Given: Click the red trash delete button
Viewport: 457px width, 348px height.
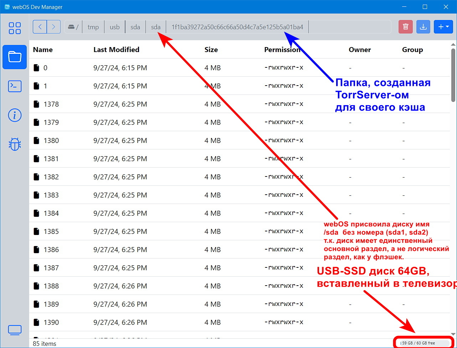Looking at the screenshot, I should pos(405,27).
